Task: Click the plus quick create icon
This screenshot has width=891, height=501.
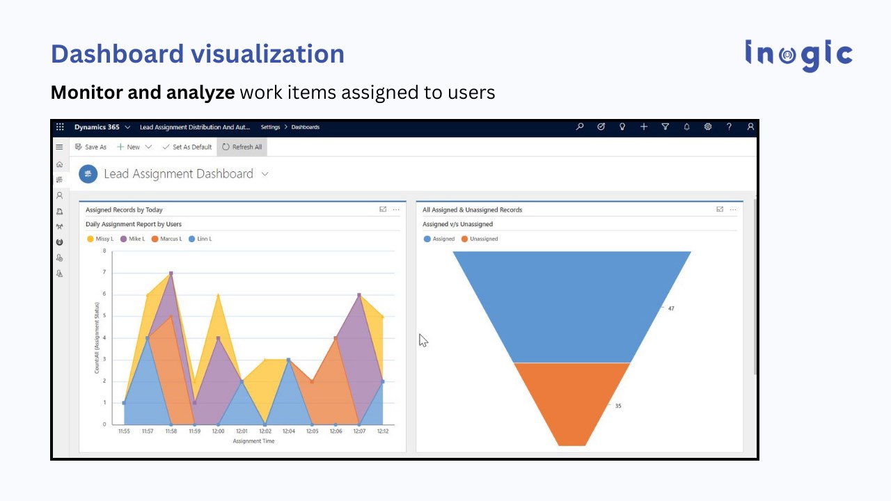Action: [x=644, y=127]
